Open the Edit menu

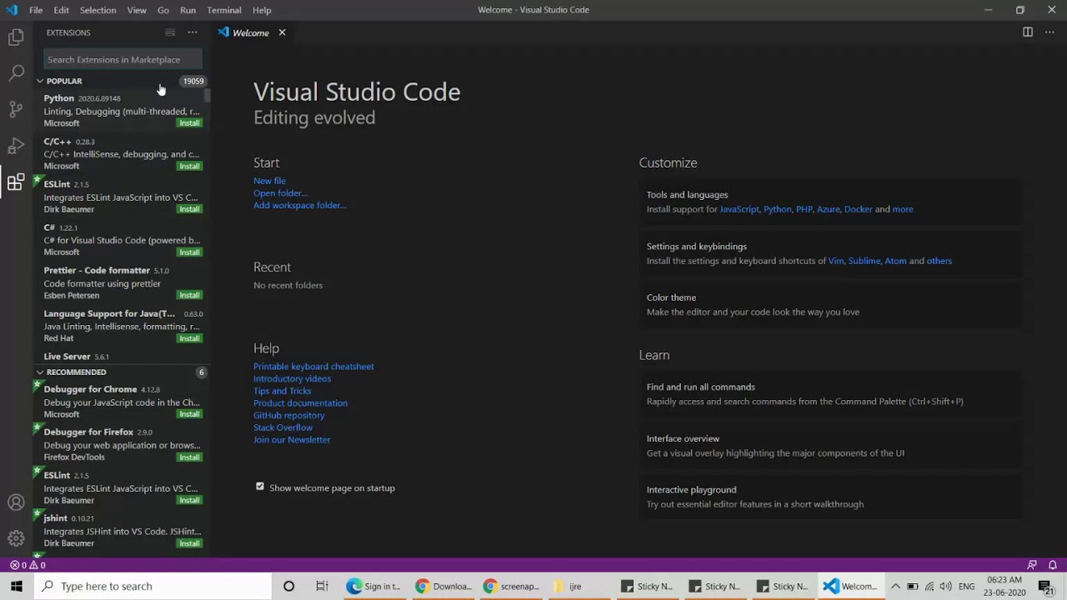62,10
